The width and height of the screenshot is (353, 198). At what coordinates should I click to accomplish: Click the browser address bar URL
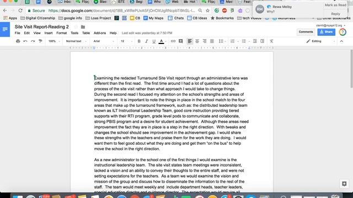(121, 10)
